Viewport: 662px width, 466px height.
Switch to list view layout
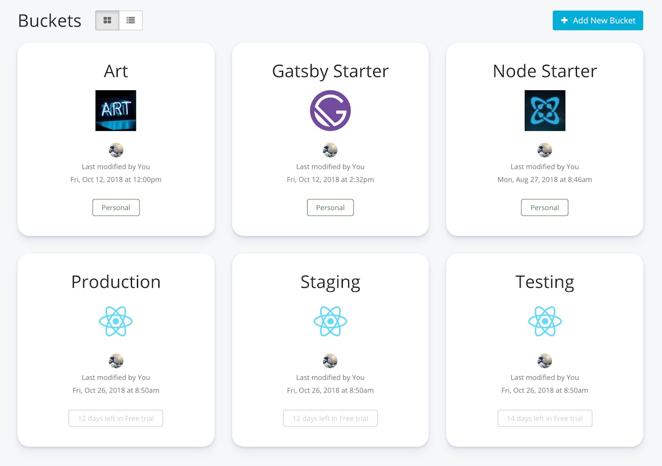(131, 20)
